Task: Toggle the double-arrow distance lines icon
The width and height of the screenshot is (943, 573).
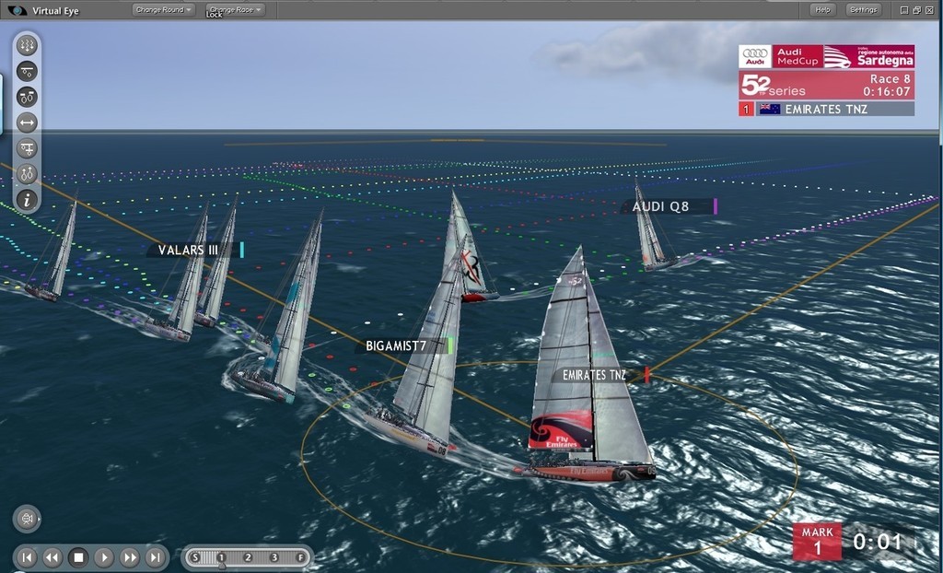Action: [x=27, y=123]
